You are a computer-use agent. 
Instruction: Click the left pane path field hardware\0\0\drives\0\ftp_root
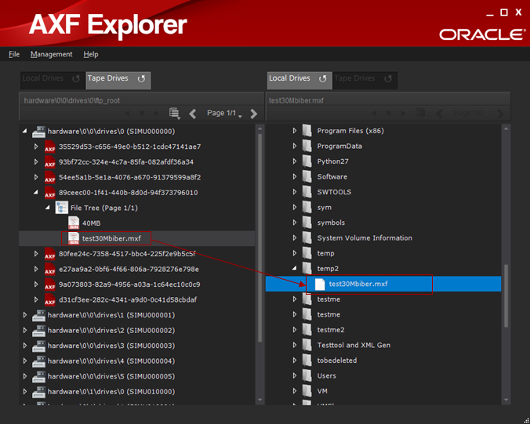point(141,100)
